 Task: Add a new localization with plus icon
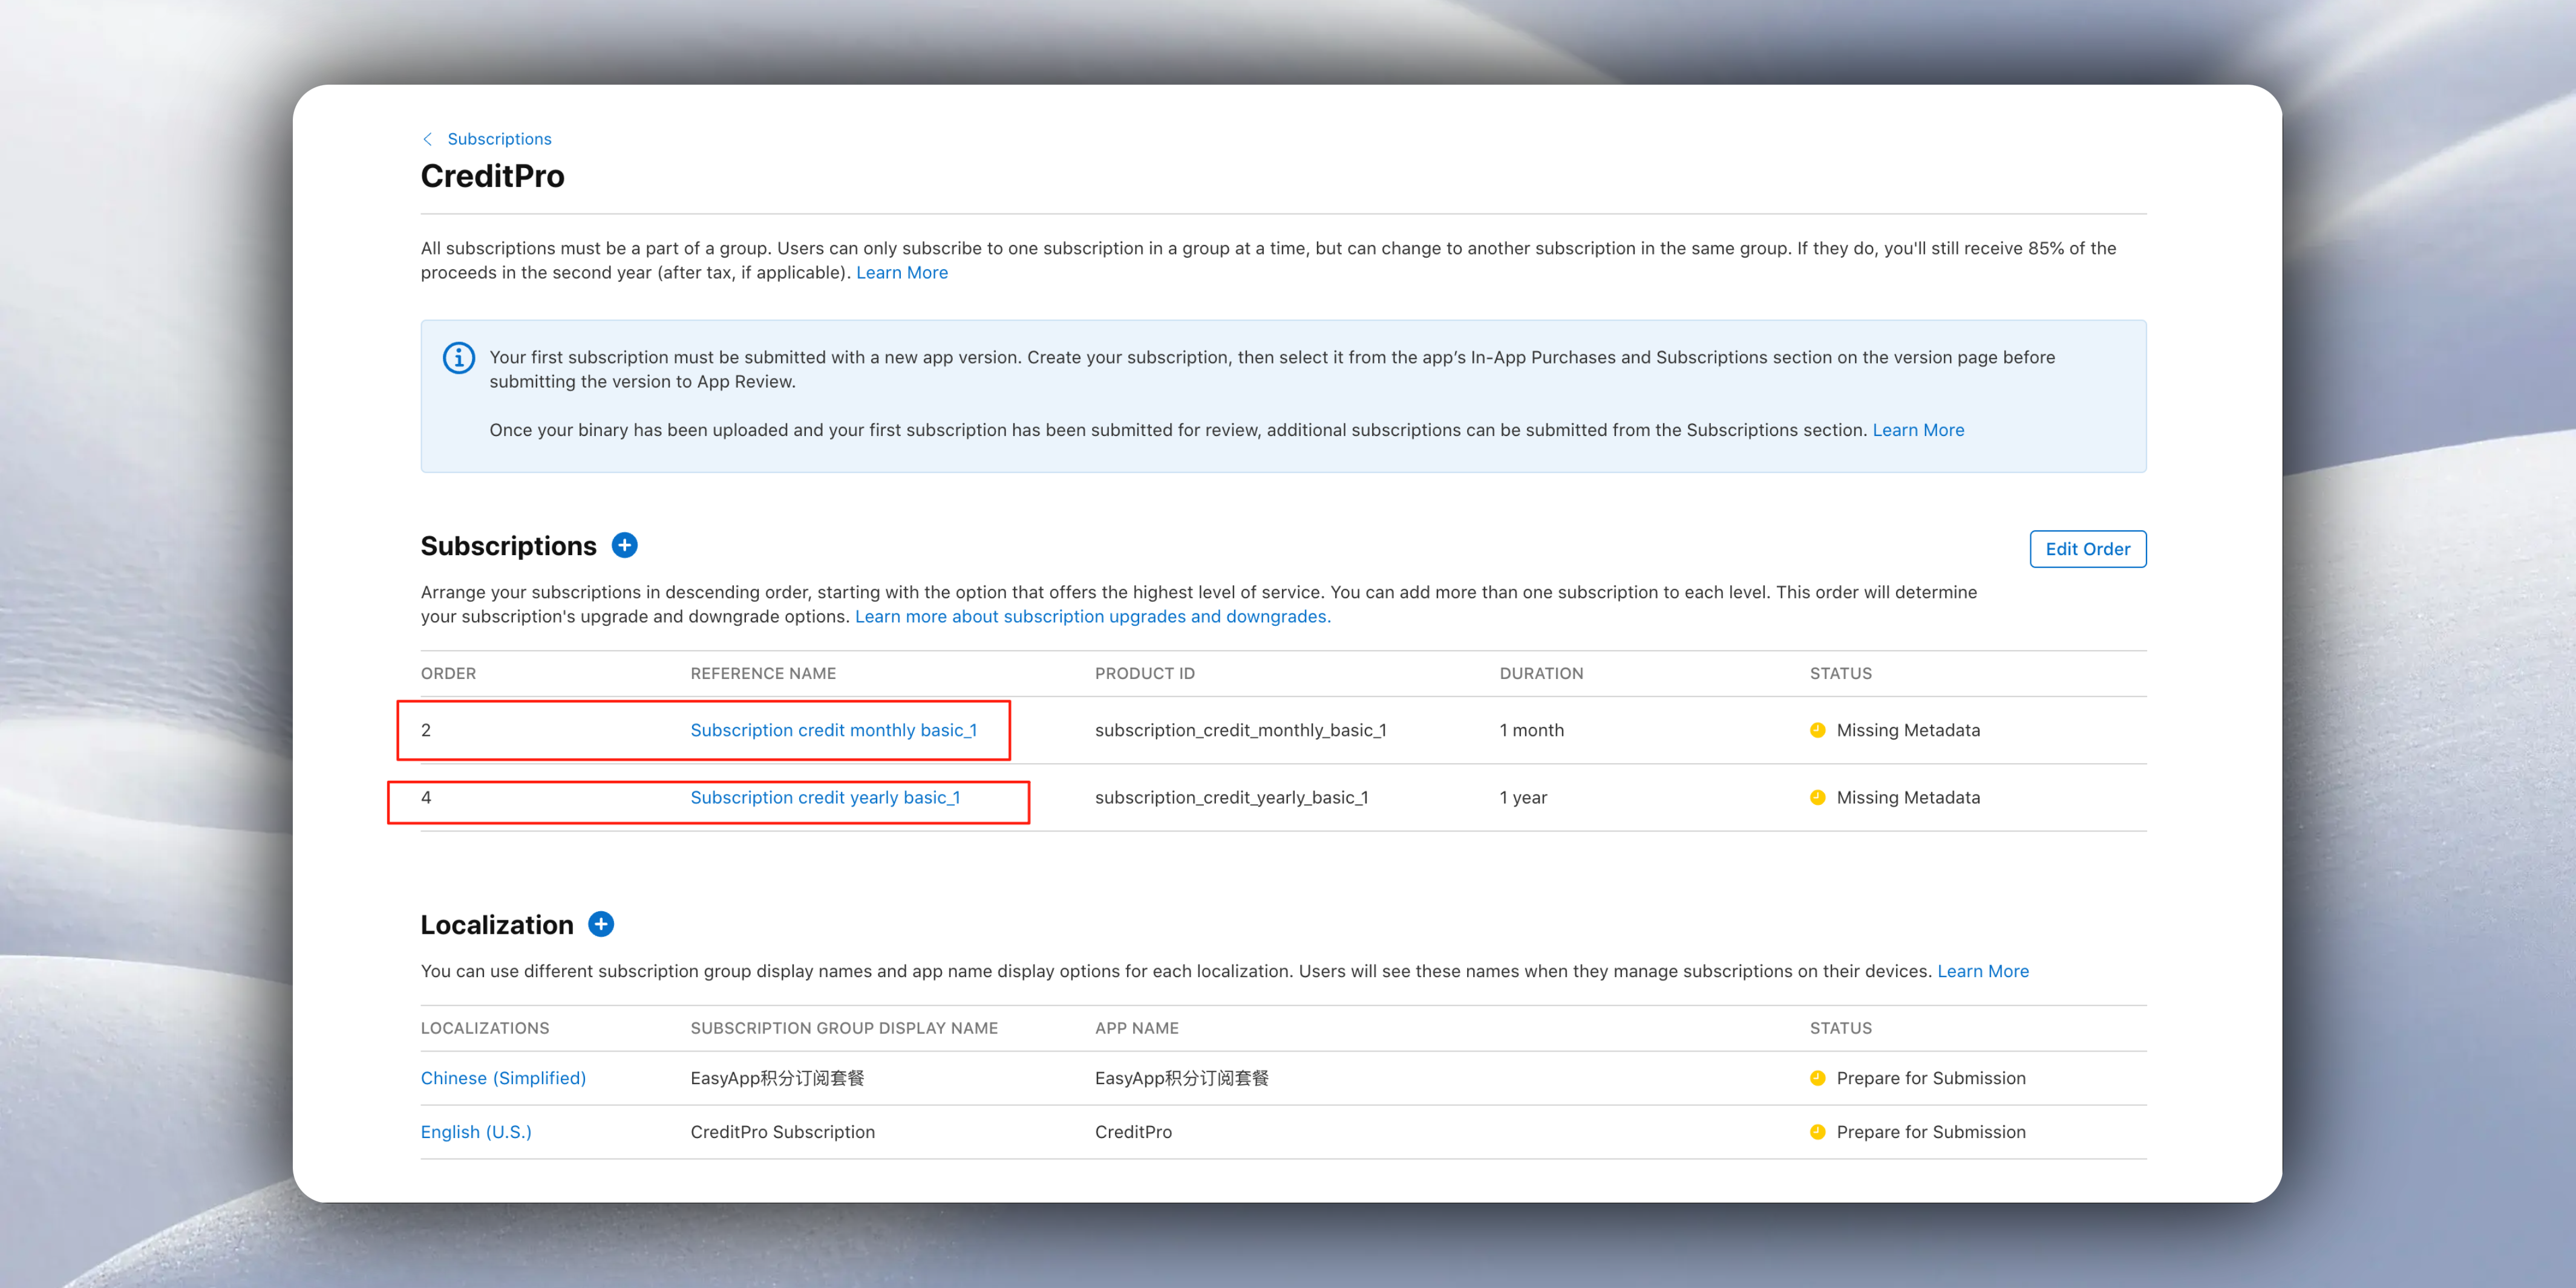pyautogui.click(x=601, y=925)
